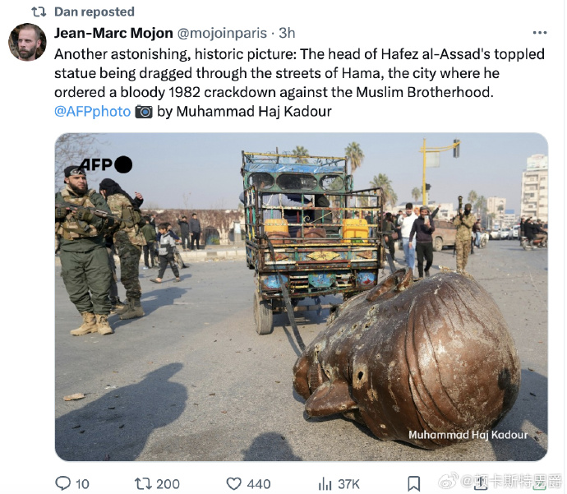567x494 pixels.
Task: Open the three-dot more options menu
Action: click(540, 33)
